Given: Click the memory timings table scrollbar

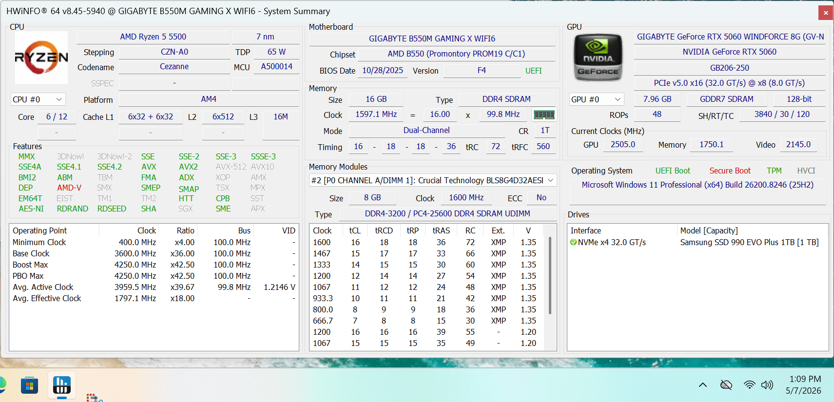Looking at the screenshot, I should tap(550, 276).
